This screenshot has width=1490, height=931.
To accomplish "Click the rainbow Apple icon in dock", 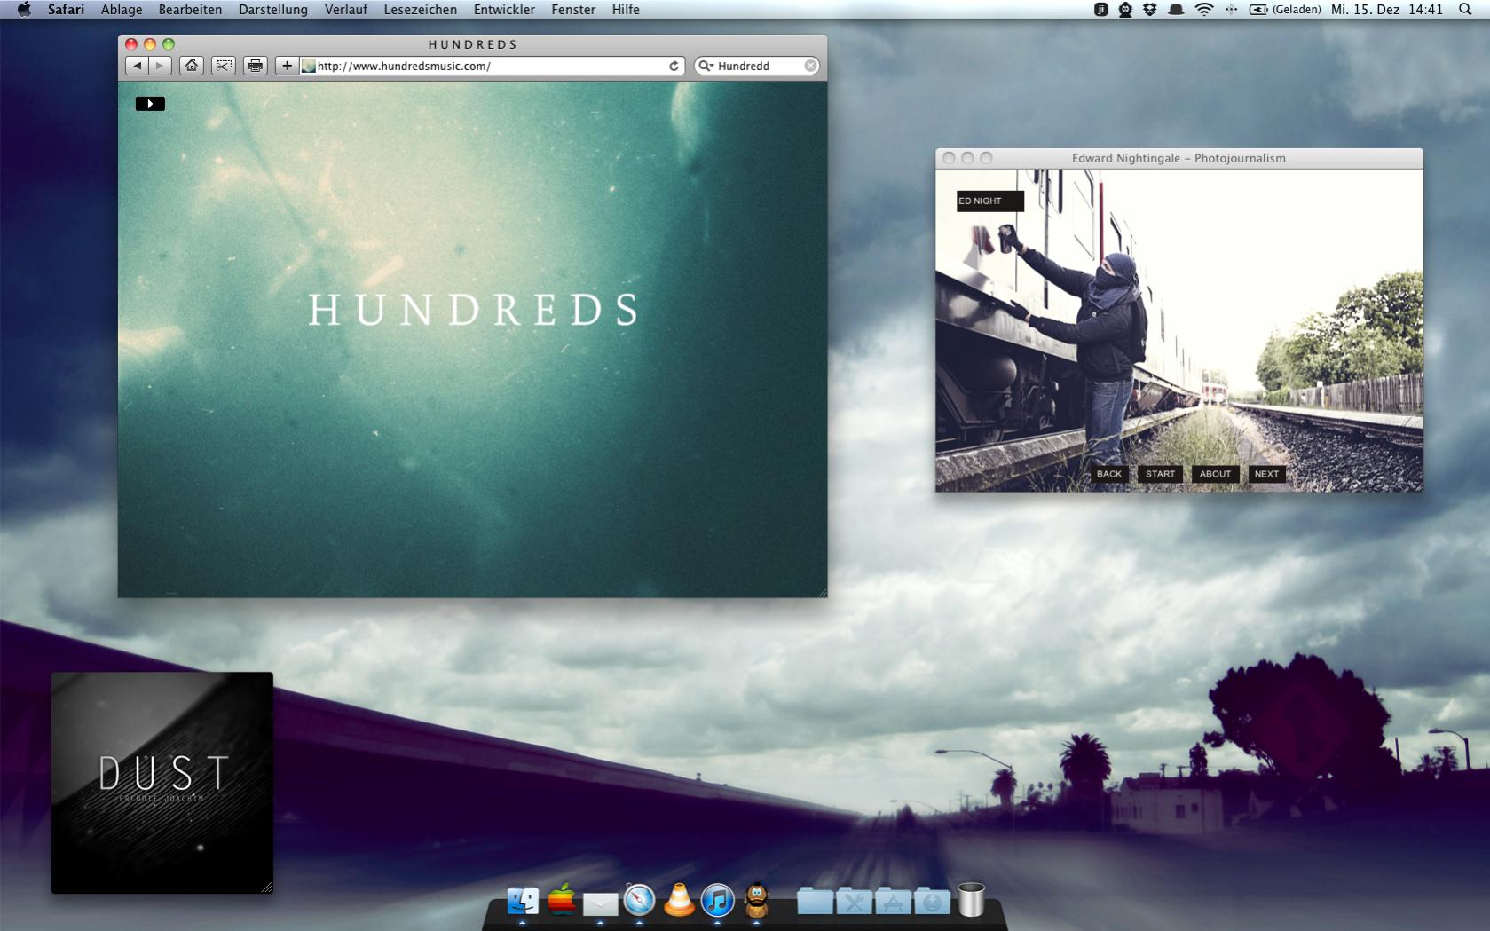I will click(562, 900).
